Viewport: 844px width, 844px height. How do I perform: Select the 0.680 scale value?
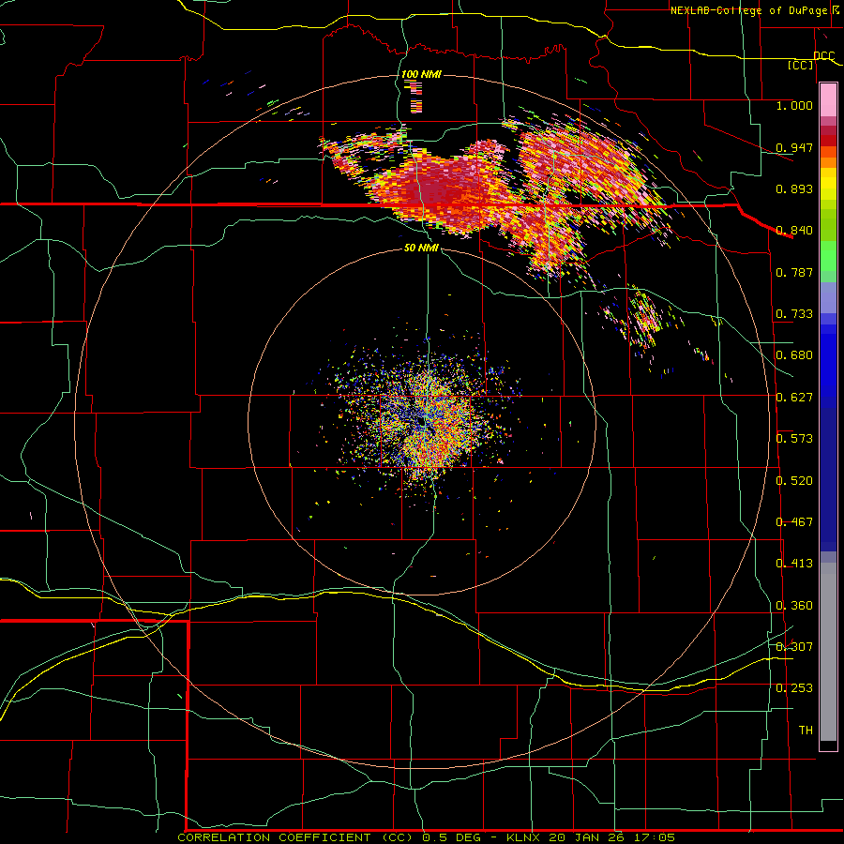(794, 355)
